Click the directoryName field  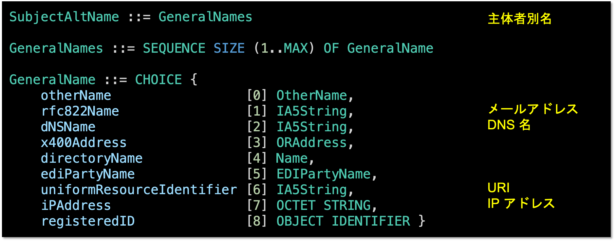click(92, 158)
